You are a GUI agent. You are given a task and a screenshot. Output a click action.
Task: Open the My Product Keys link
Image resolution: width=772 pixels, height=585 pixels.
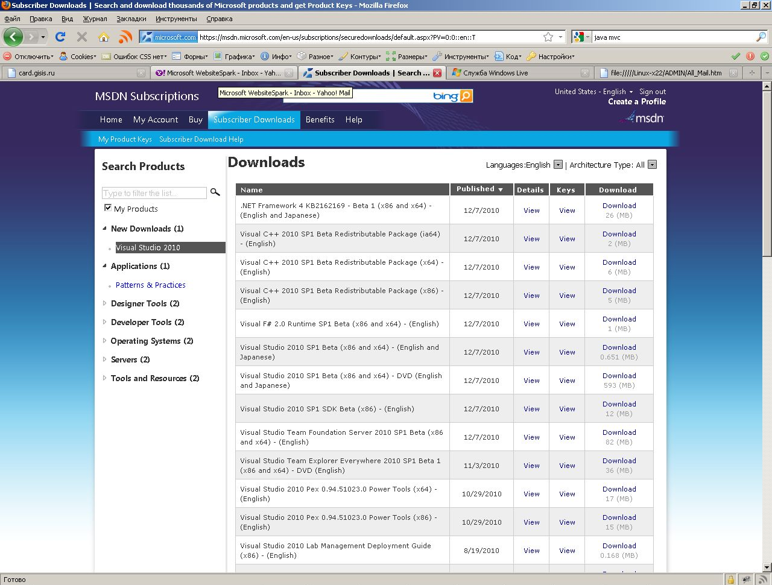[125, 139]
